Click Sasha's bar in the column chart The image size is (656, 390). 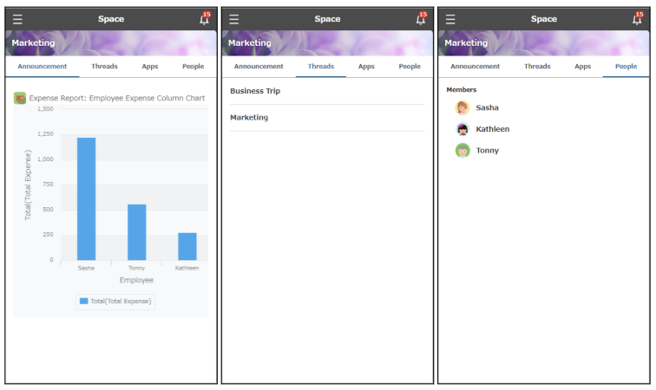coord(86,199)
